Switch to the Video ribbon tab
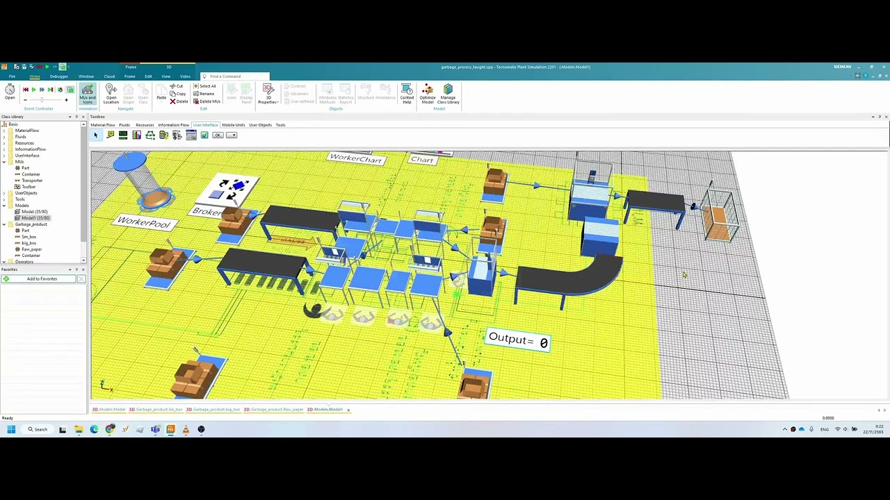890x500 pixels. tap(185, 76)
